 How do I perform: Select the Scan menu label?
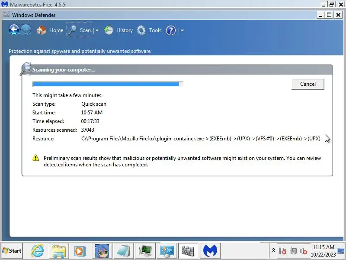click(x=85, y=30)
